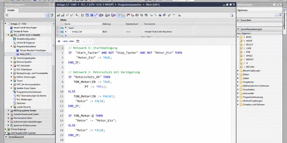
Task: Click the grid icon at the project tree's left
Action: (7, 15)
